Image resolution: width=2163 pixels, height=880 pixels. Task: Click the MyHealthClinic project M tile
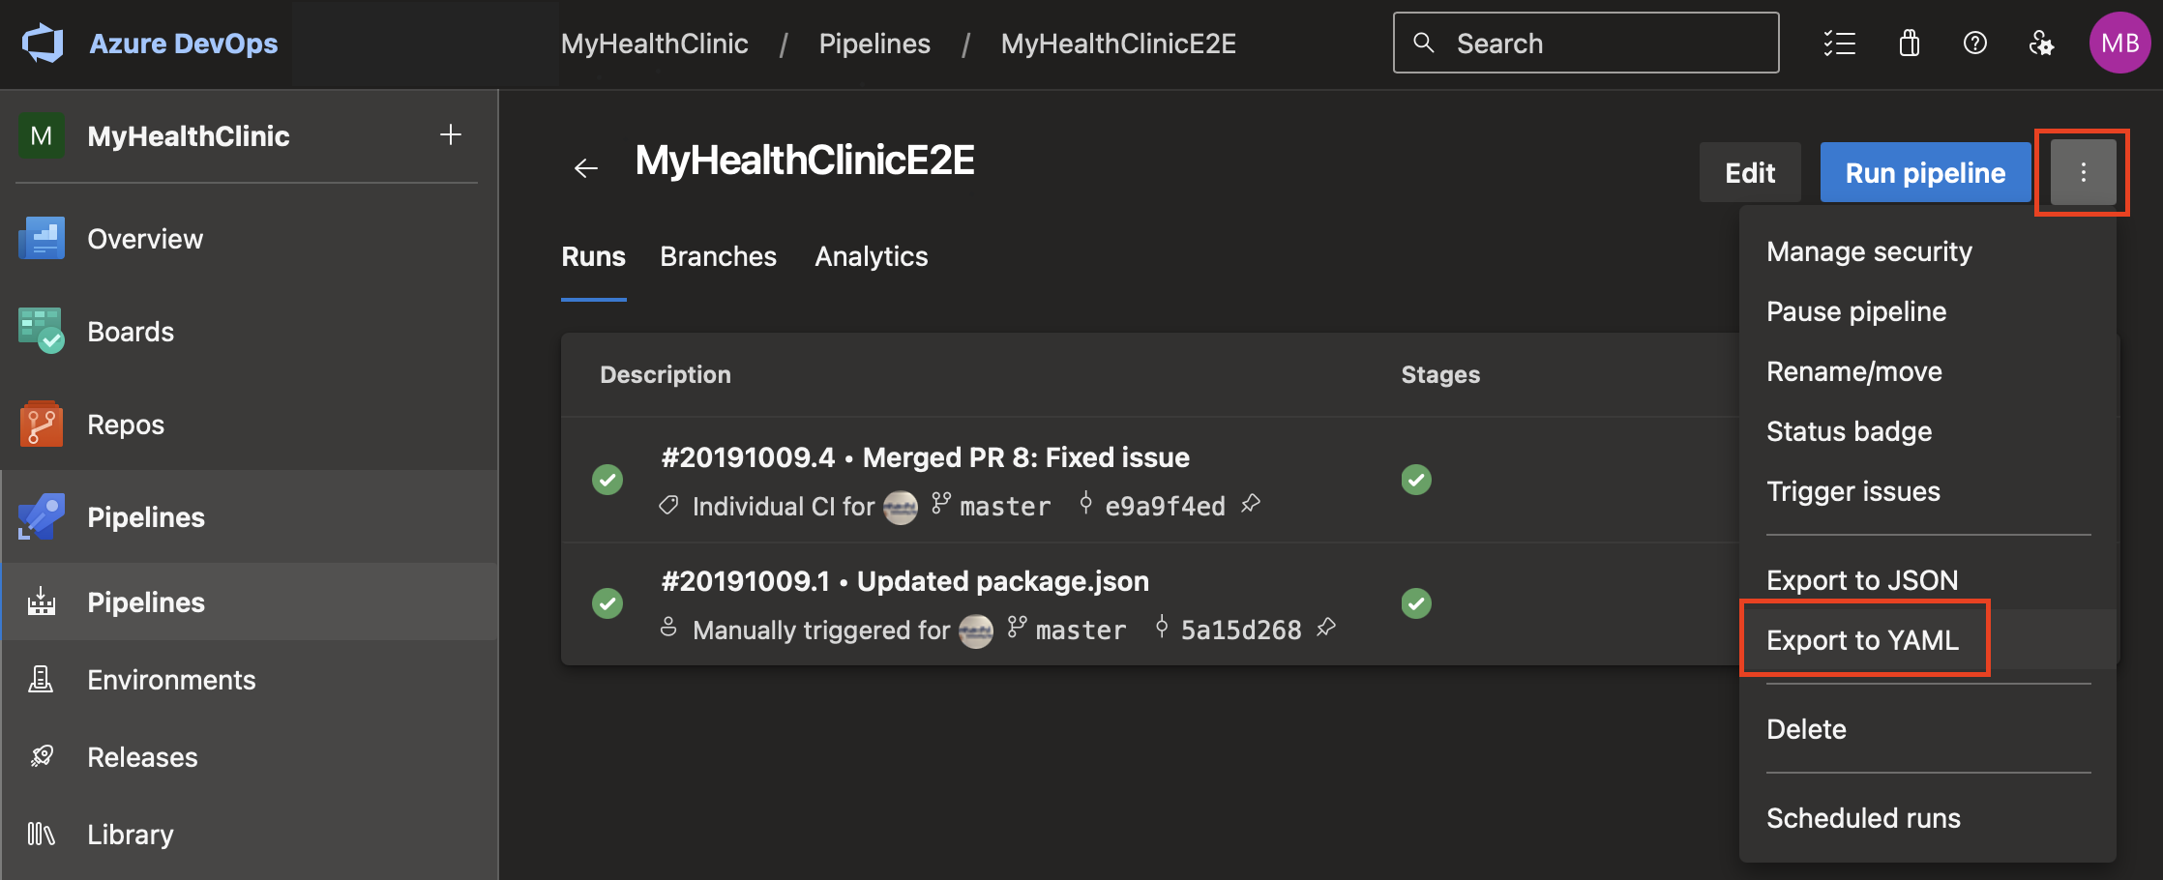click(x=42, y=135)
